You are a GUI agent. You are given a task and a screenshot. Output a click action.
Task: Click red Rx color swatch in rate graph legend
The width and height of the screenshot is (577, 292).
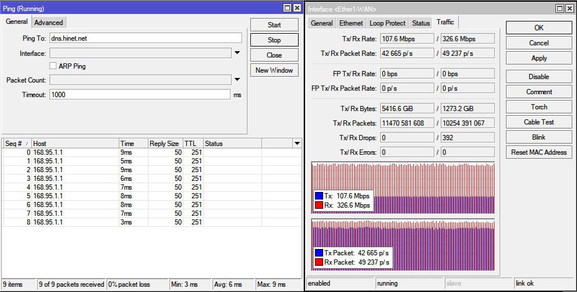(318, 205)
